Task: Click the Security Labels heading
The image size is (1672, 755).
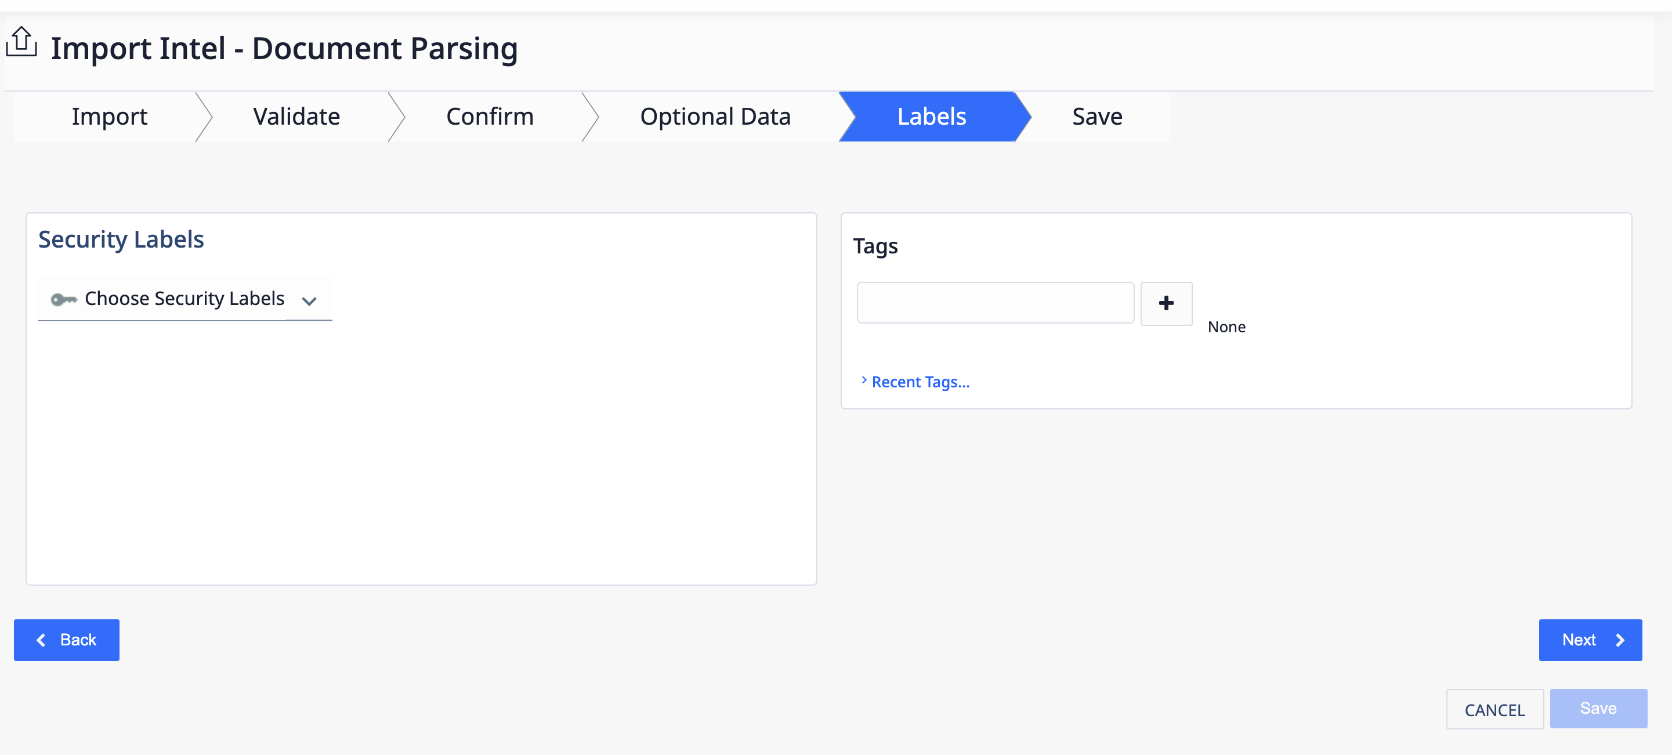Action: tap(121, 239)
